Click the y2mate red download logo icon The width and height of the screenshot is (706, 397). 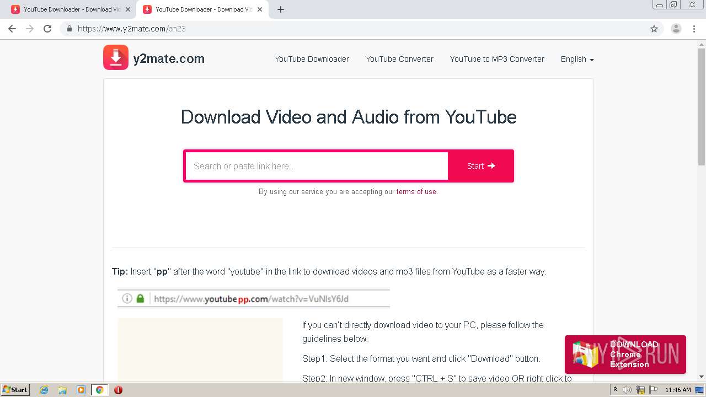coord(116,58)
